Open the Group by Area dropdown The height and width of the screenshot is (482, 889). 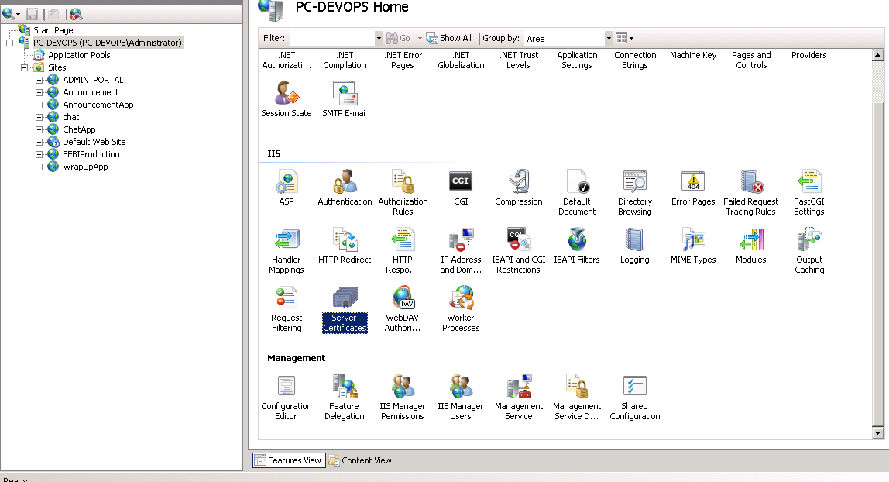point(609,38)
